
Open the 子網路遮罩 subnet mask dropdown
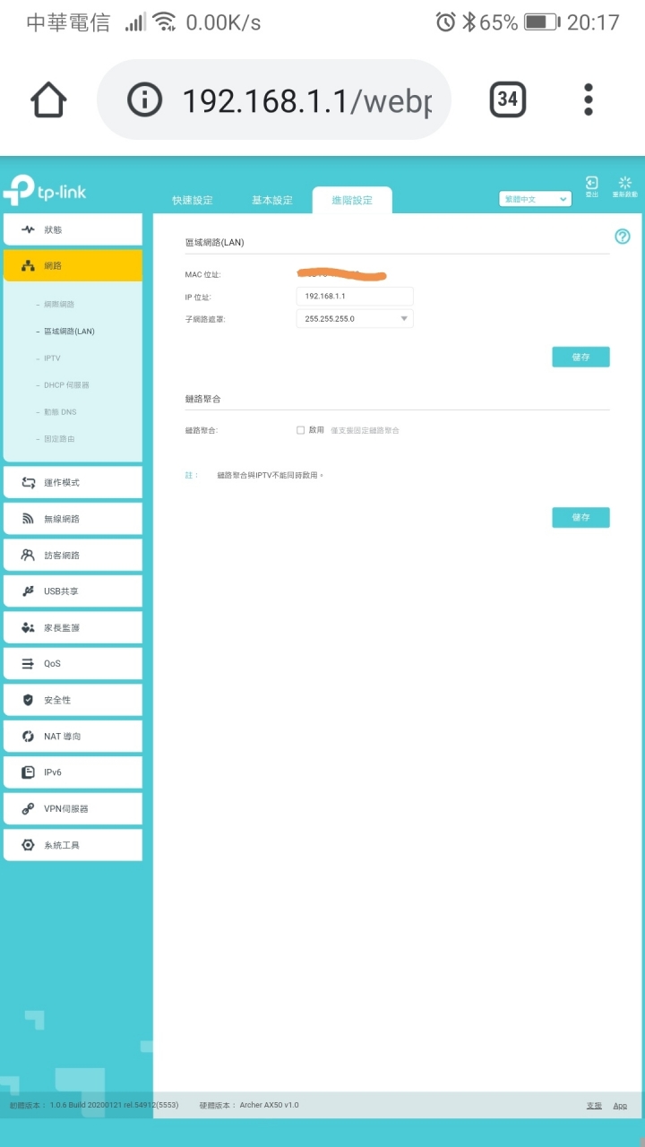pyautogui.click(x=355, y=318)
